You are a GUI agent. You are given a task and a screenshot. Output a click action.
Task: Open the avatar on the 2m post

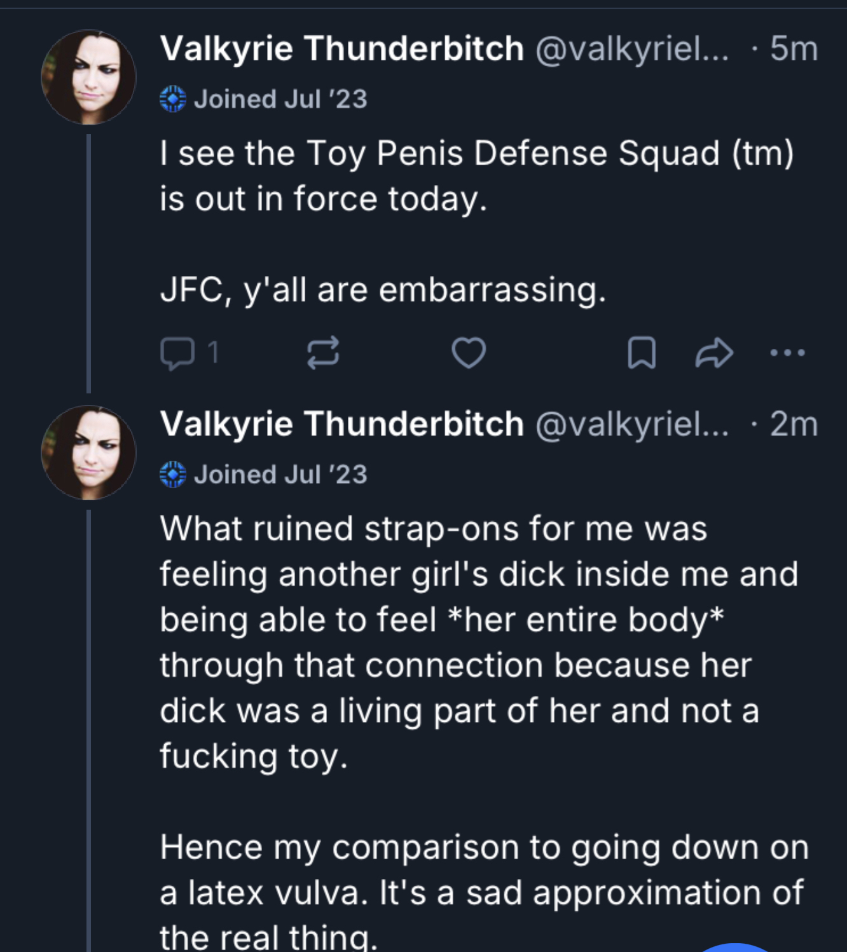coord(89,452)
